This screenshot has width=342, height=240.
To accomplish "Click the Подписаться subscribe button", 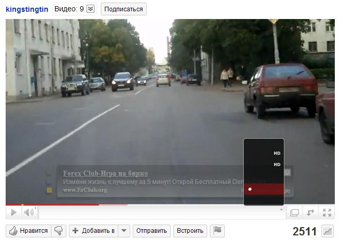I will click(x=123, y=9).
